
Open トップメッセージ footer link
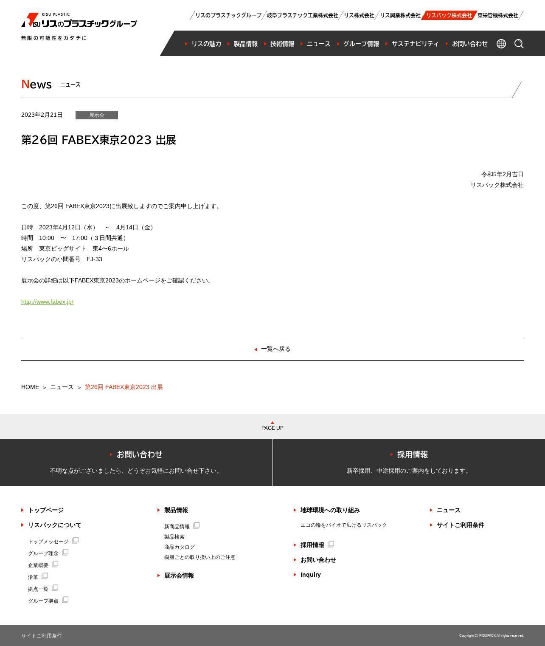click(x=48, y=542)
